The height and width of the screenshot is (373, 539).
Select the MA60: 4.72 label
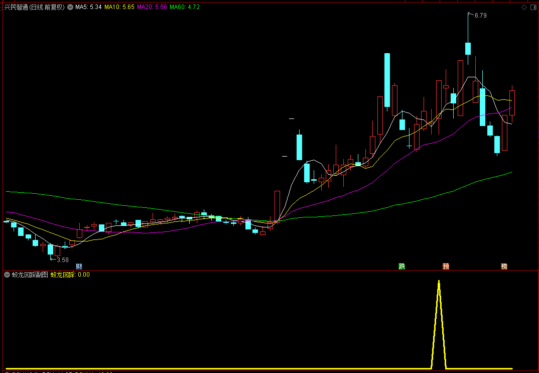[x=185, y=7]
